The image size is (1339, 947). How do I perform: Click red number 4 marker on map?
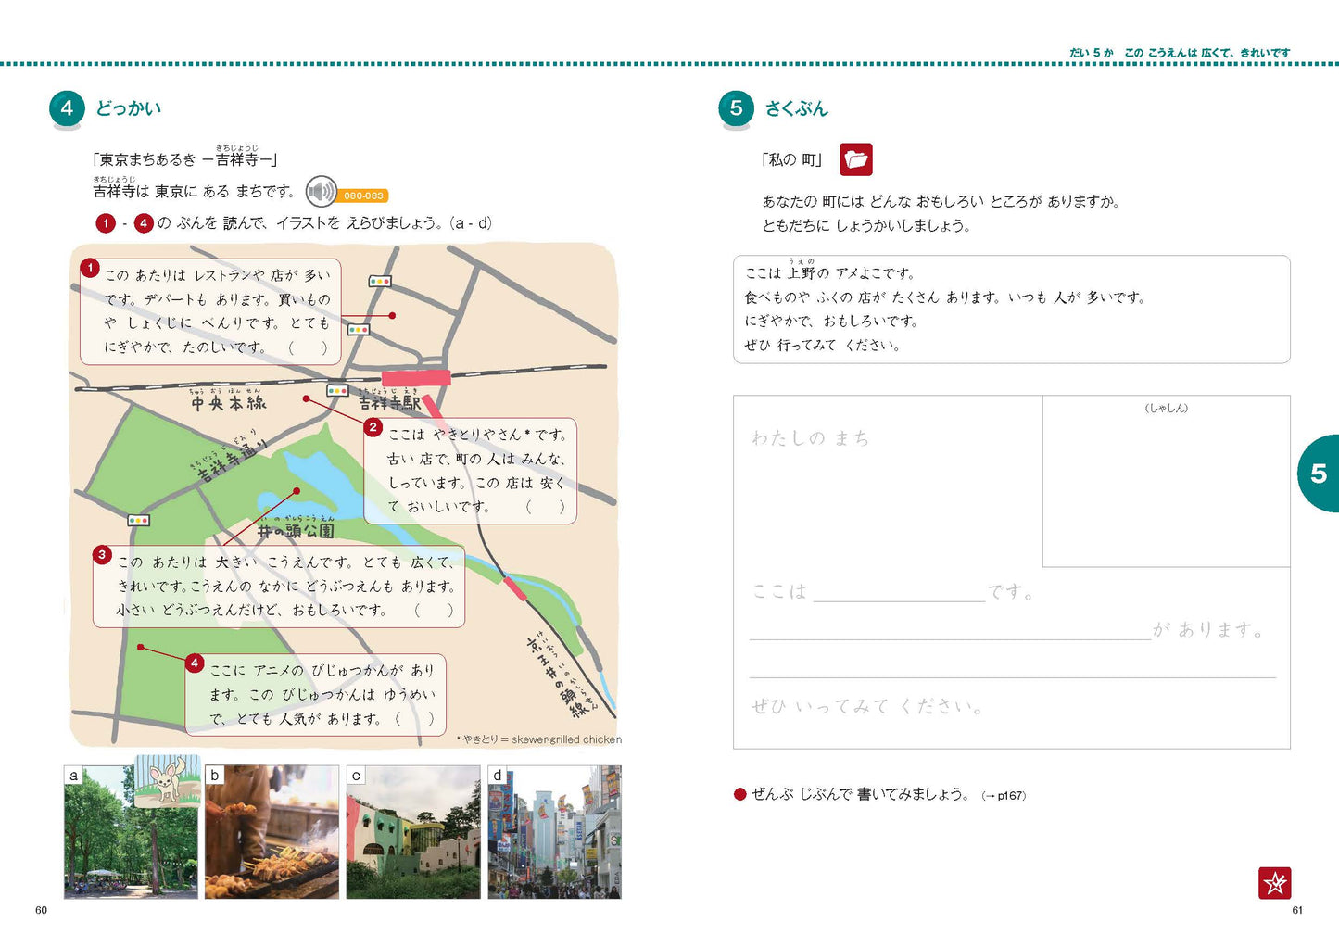click(195, 663)
